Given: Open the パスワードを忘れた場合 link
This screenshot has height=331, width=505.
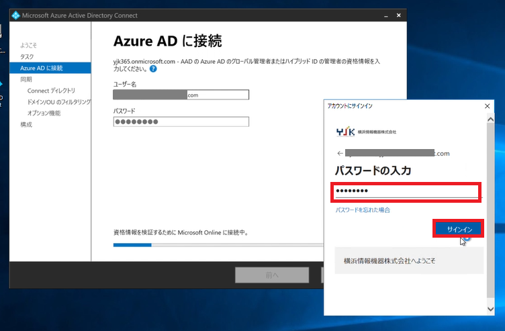Looking at the screenshot, I should tap(363, 210).
